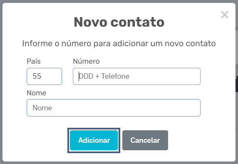Click the word Telefone in the number placeholder
This screenshot has width=238, height=164.
115,76
